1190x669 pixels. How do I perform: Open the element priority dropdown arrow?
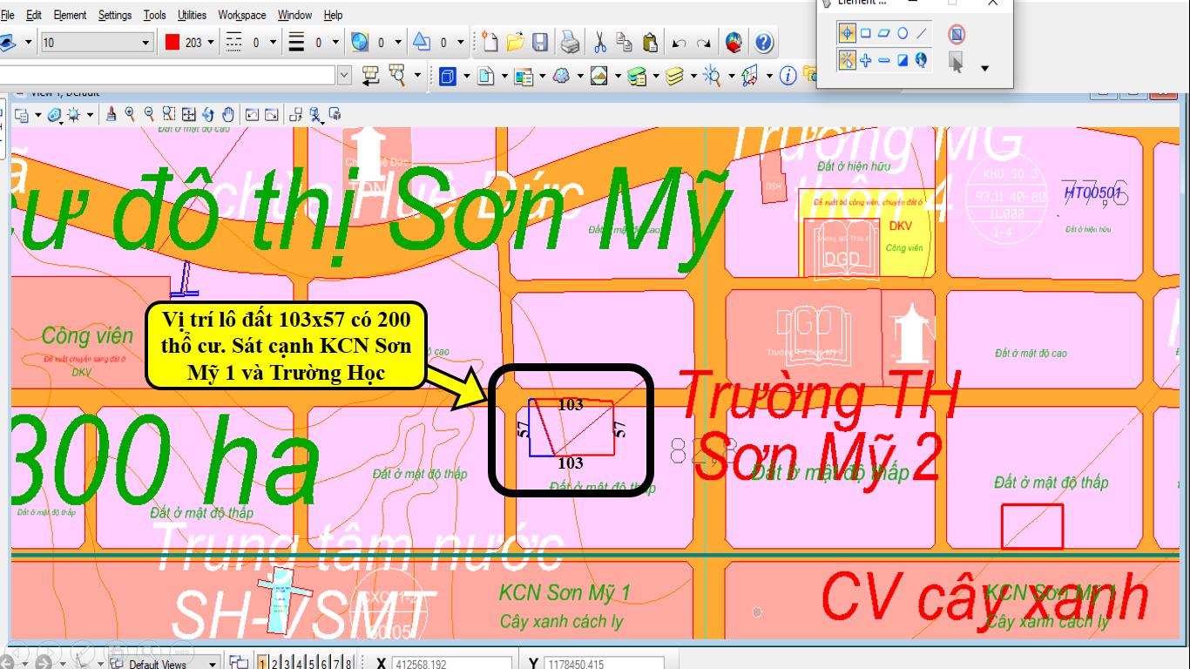462,42
